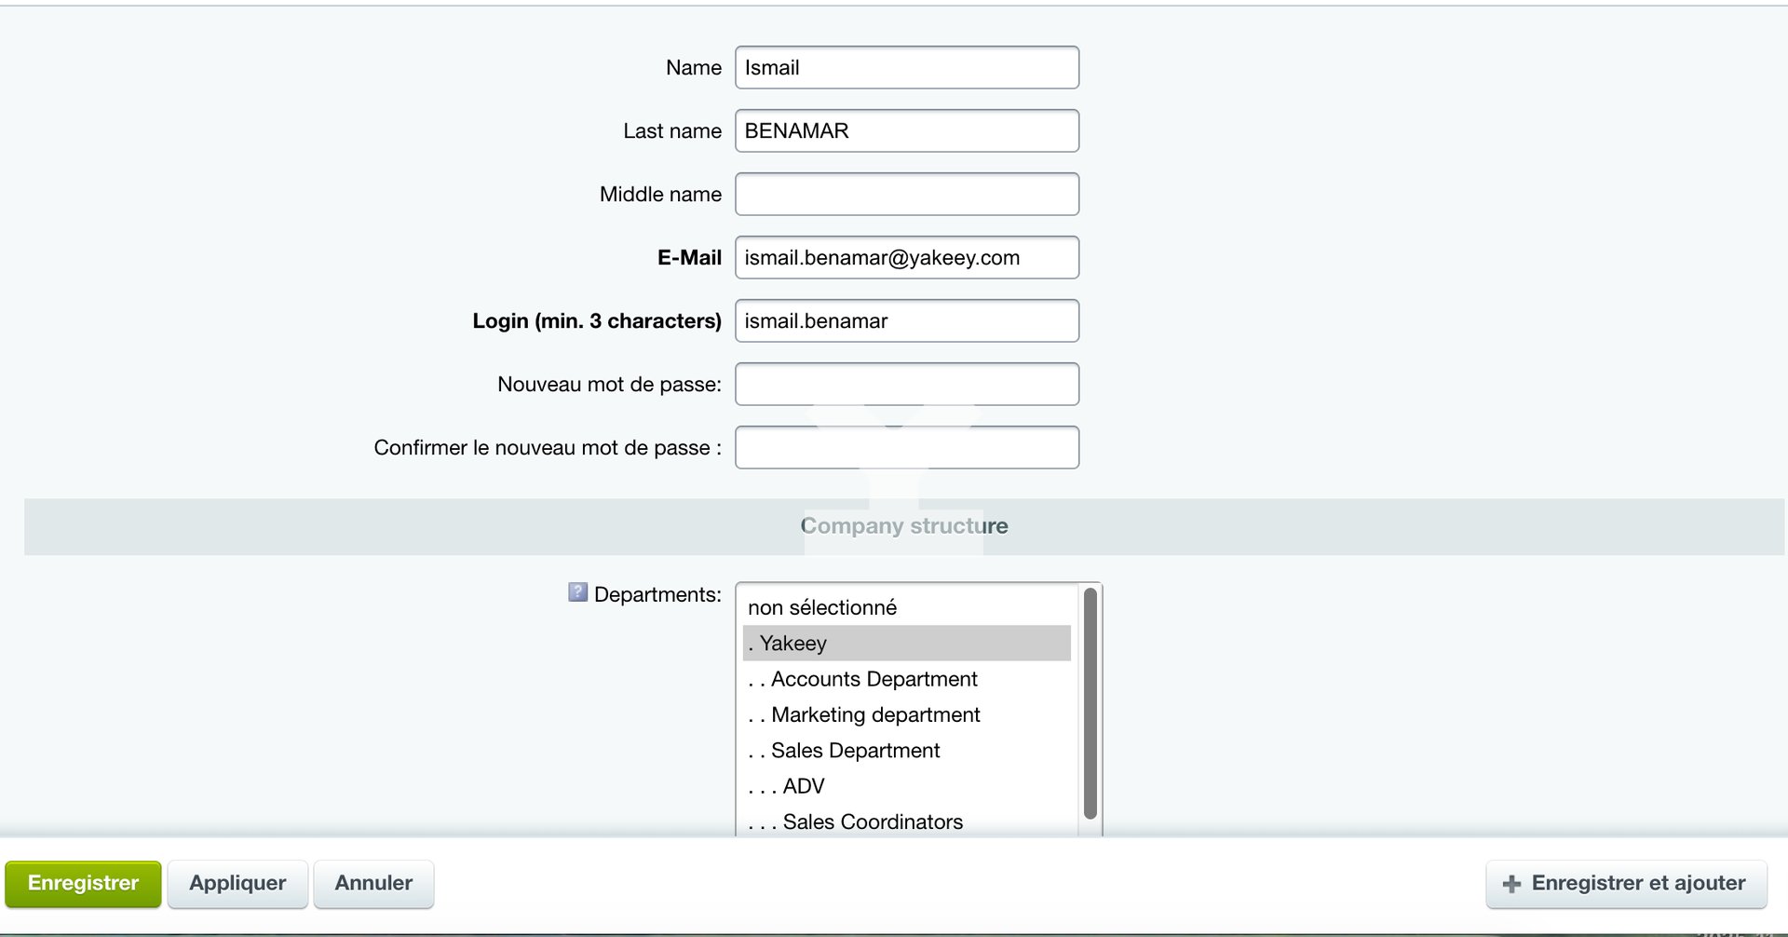Image resolution: width=1788 pixels, height=937 pixels.
Task: Click the Name input field
Action: (x=906, y=68)
